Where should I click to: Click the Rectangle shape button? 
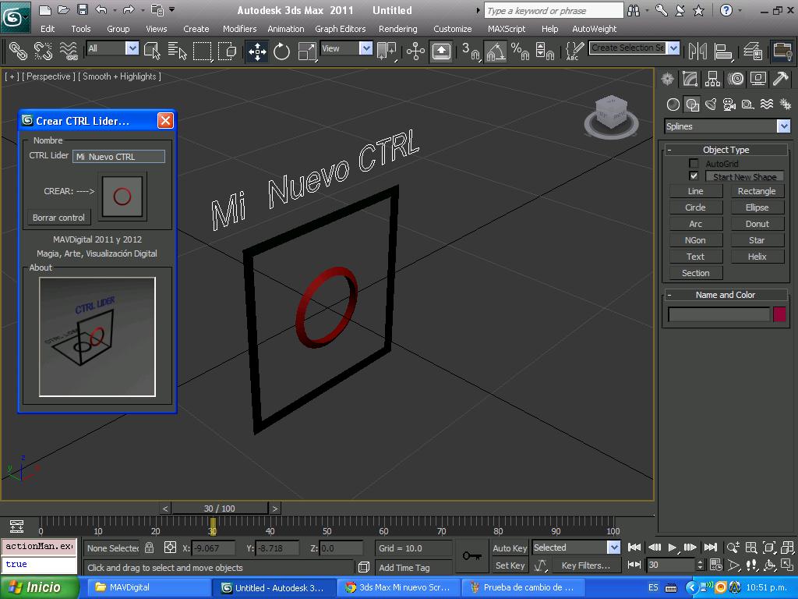(757, 191)
